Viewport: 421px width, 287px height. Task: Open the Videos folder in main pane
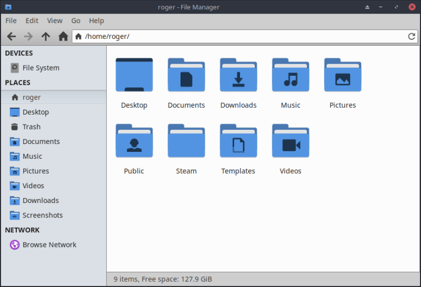tap(290, 141)
